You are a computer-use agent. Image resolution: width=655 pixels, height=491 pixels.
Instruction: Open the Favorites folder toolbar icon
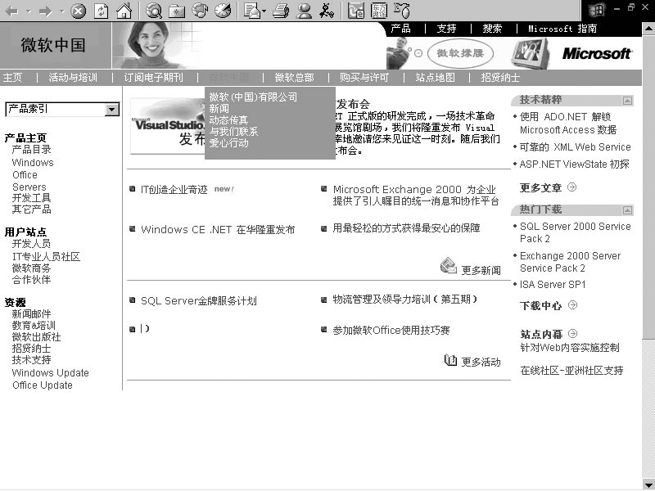pyautogui.click(x=177, y=11)
